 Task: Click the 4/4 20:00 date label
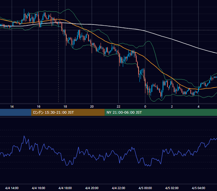point(92,188)
